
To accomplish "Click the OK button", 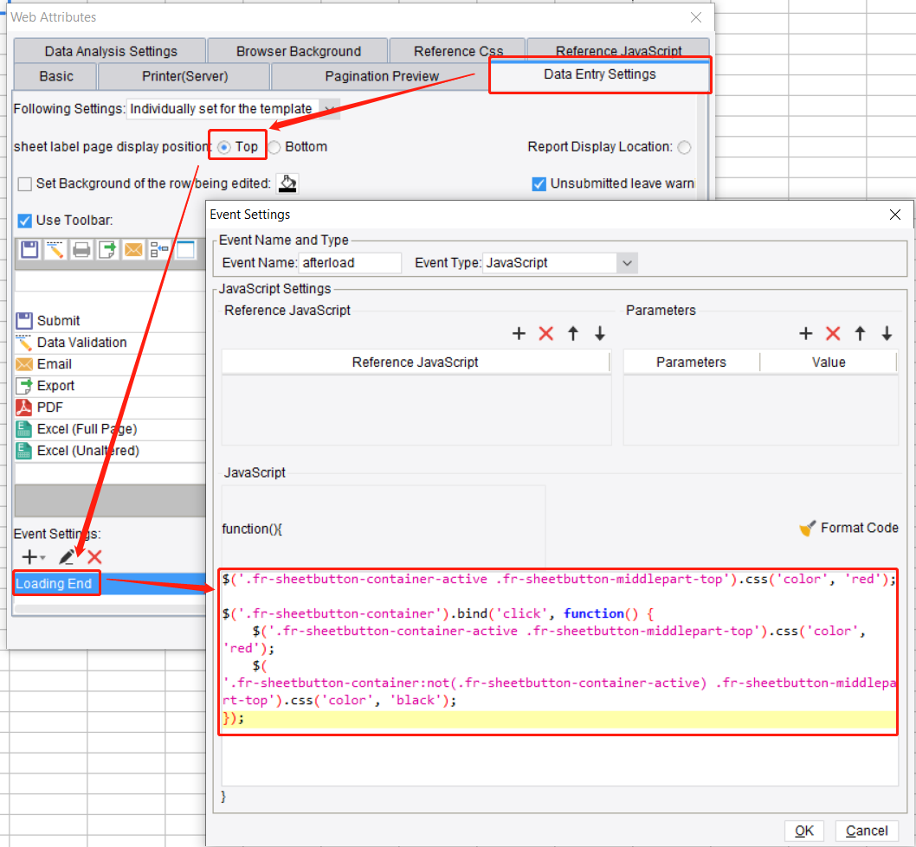I will click(803, 831).
